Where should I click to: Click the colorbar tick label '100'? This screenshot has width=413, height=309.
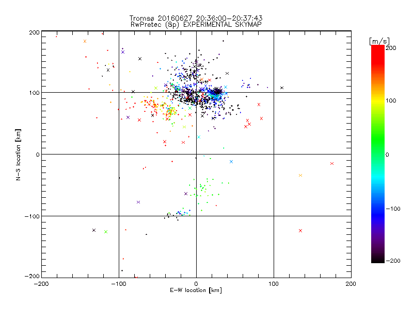click(x=391, y=100)
